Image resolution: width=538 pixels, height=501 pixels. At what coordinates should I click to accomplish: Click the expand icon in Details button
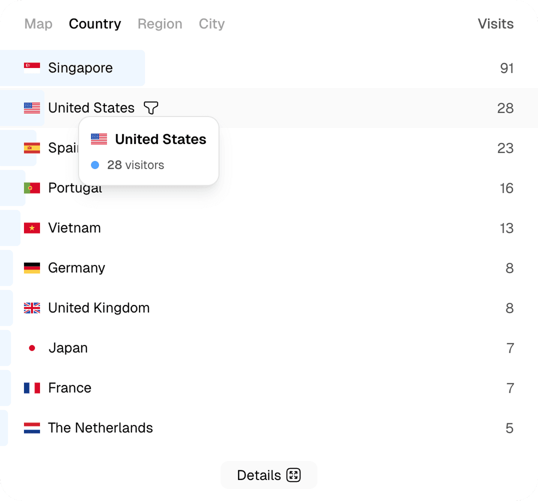pyautogui.click(x=293, y=475)
